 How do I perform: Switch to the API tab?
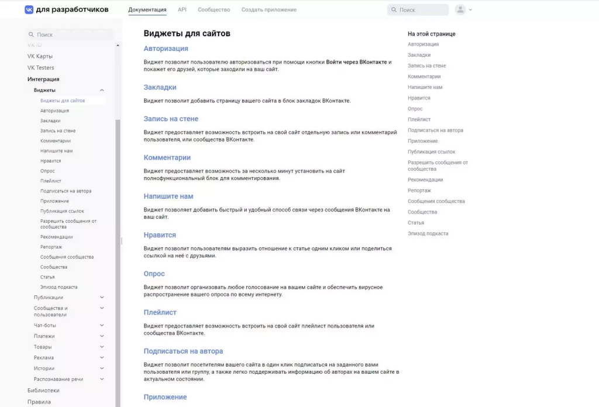[183, 9]
